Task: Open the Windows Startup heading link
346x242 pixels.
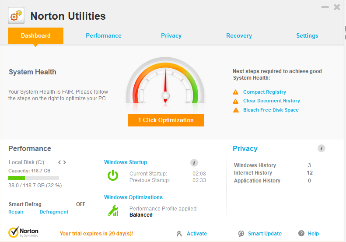Action: [x=126, y=162]
